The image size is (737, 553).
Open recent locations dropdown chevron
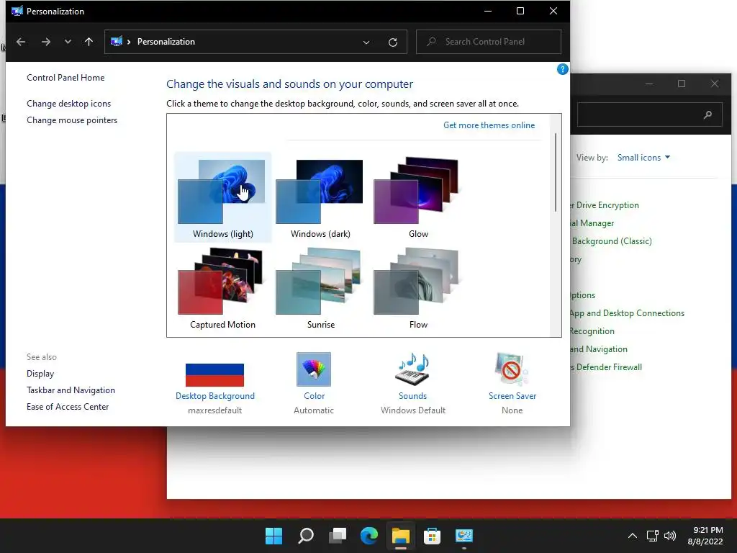click(x=68, y=42)
